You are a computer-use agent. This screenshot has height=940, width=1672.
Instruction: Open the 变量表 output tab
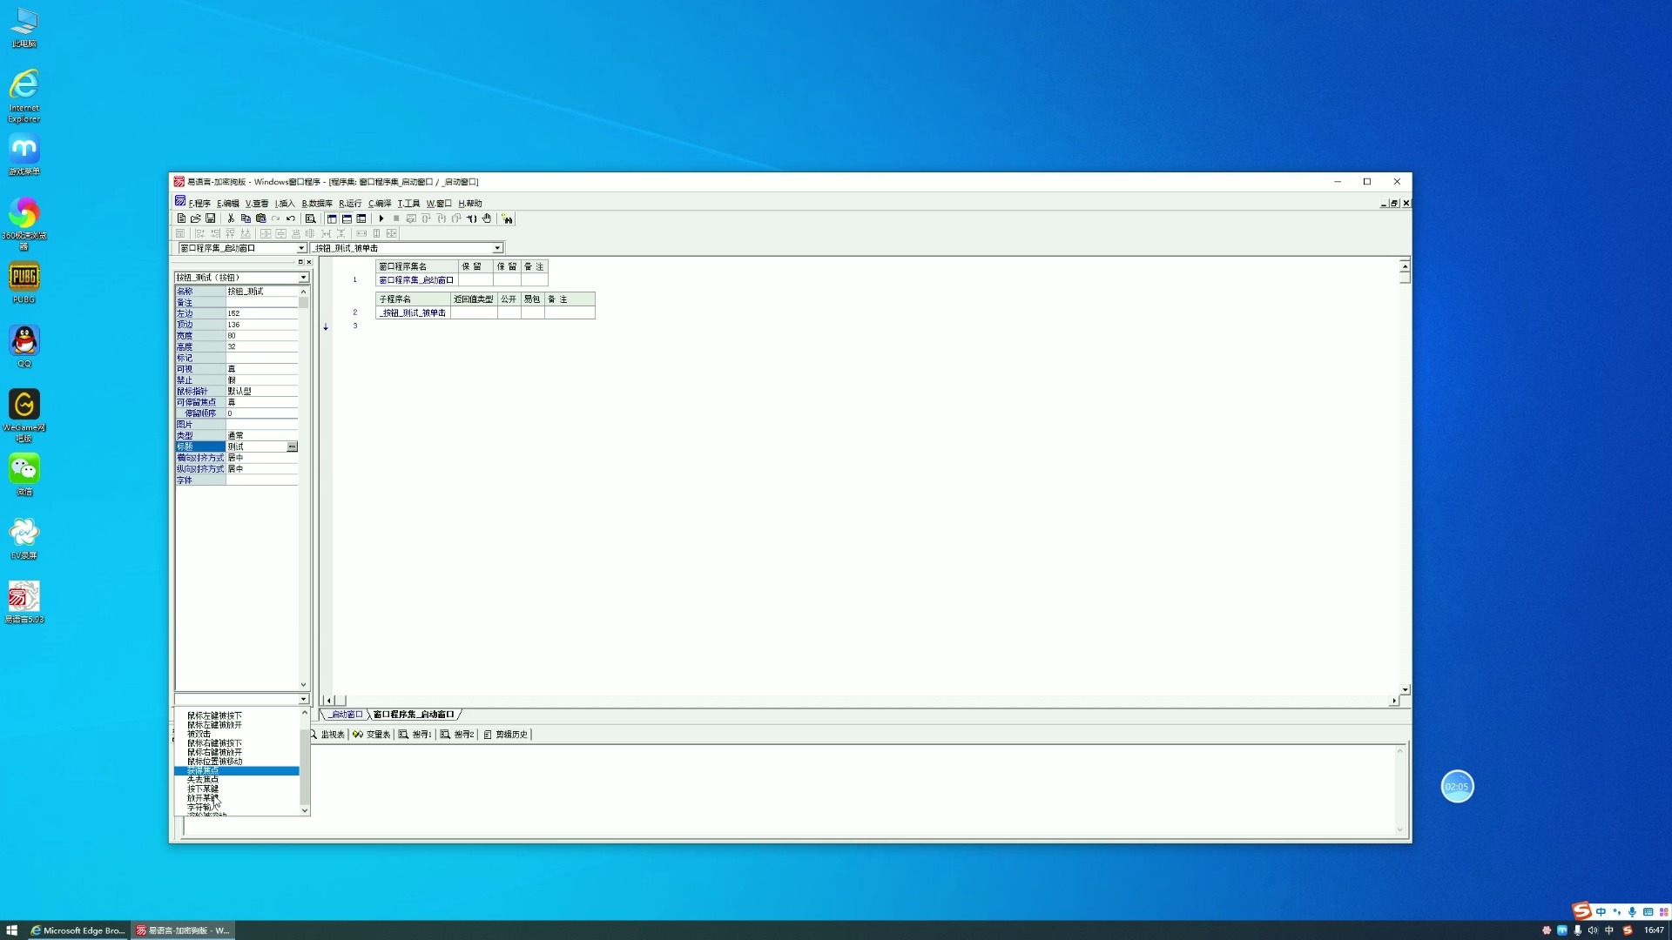tap(372, 735)
